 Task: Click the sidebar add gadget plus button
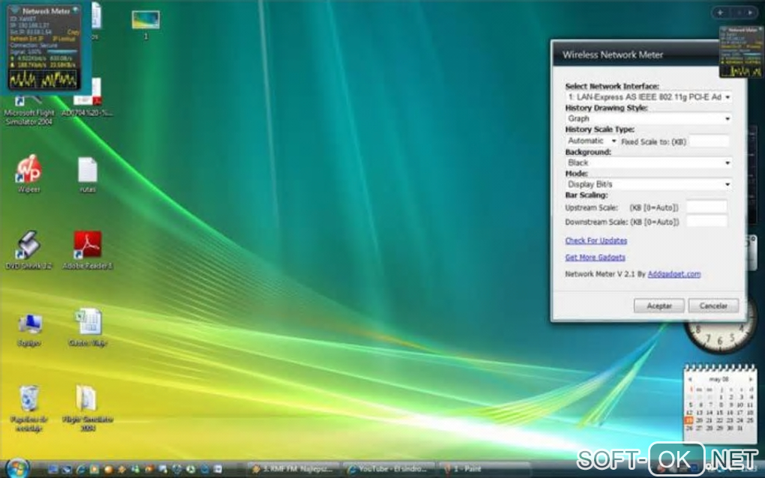pos(721,13)
